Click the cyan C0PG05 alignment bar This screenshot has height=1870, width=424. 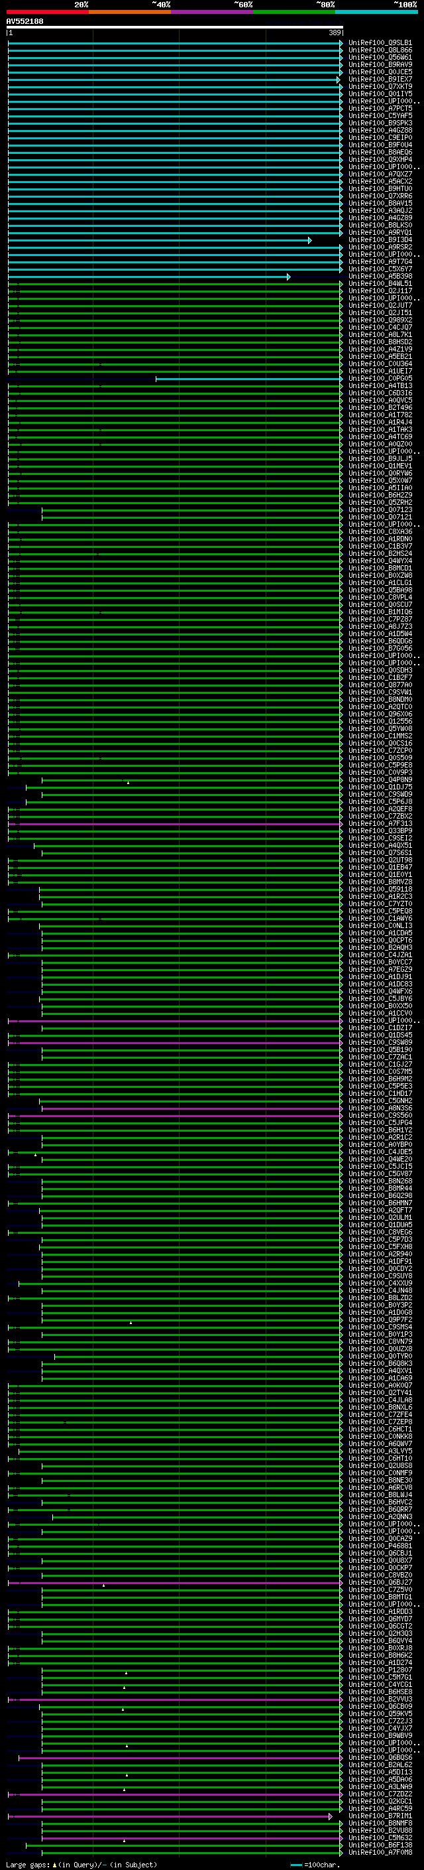(x=248, y=379)
